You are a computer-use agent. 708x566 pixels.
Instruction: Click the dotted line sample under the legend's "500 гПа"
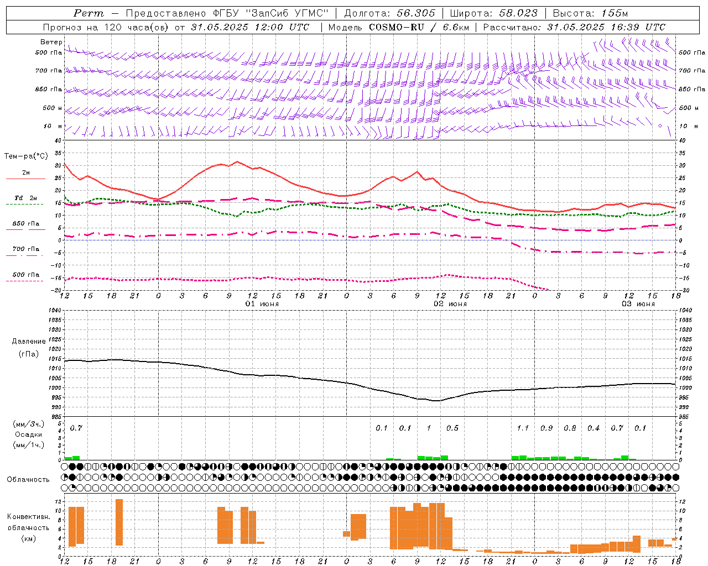click(24, 281)
